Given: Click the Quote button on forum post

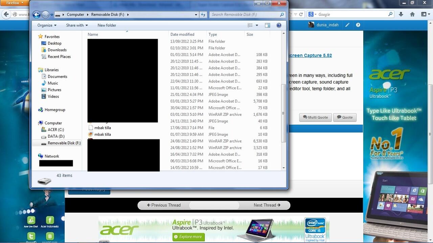Looking at the screenshot, I should (x=345, y=117).
